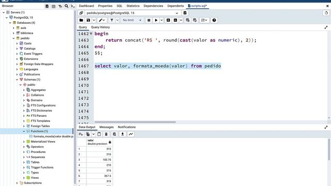Click the Filter funnel icon
The height and width of the screenshot is (186, 331).
point(112,20)
